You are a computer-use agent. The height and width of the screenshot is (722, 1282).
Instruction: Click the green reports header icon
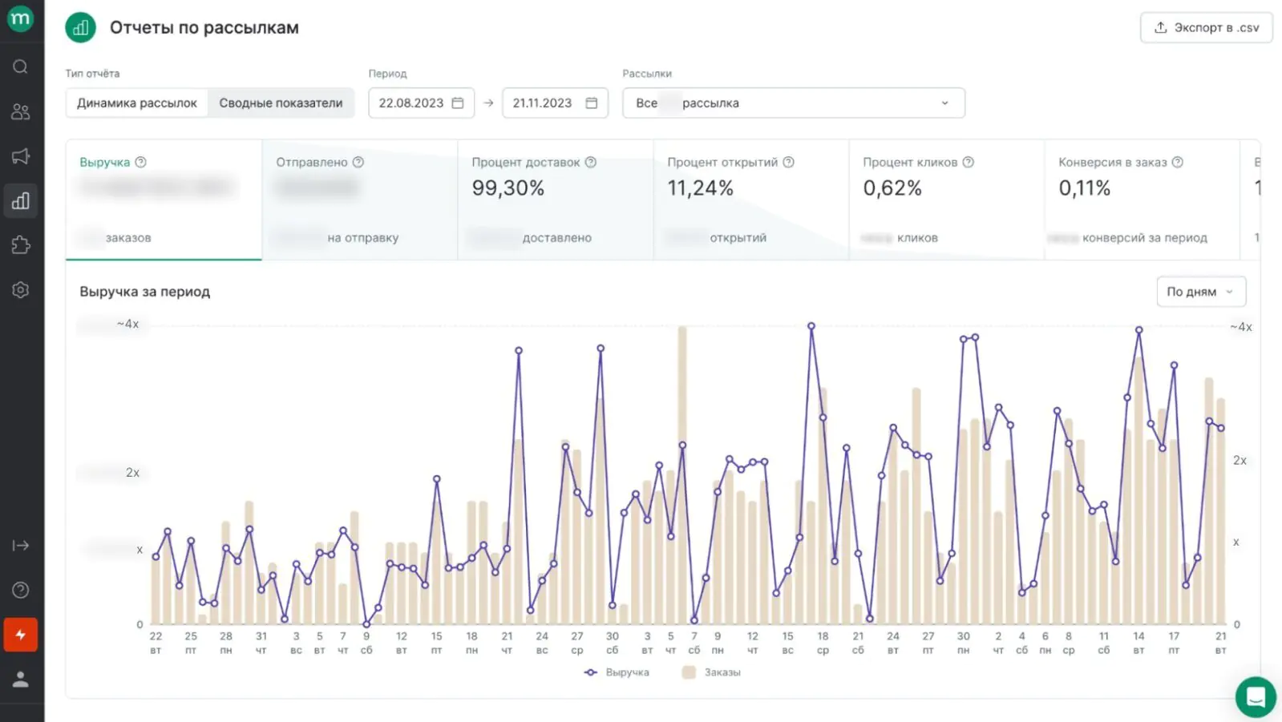coord(80,28)
